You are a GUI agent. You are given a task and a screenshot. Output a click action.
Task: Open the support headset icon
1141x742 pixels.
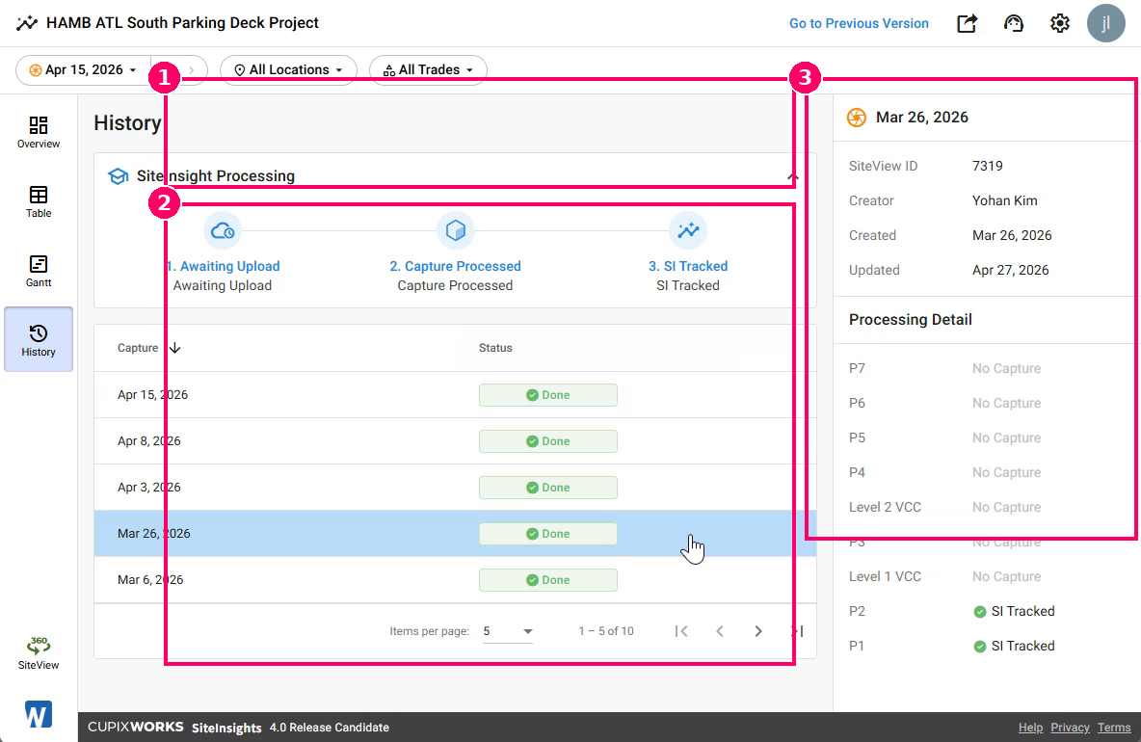(1013, 23)
